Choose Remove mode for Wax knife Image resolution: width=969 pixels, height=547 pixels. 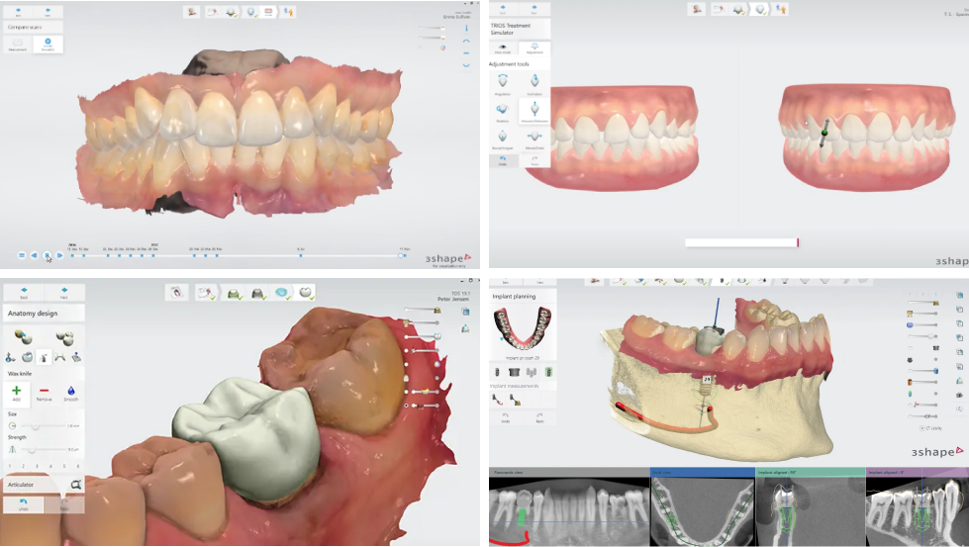click(44, 393)
